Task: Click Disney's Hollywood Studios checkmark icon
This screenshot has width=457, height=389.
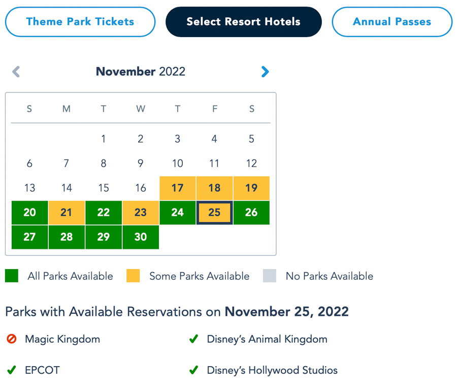Action: point(193,370)
